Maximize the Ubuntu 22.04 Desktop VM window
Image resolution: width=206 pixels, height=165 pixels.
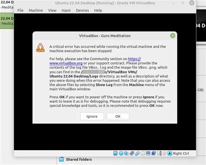pos(183,3)
